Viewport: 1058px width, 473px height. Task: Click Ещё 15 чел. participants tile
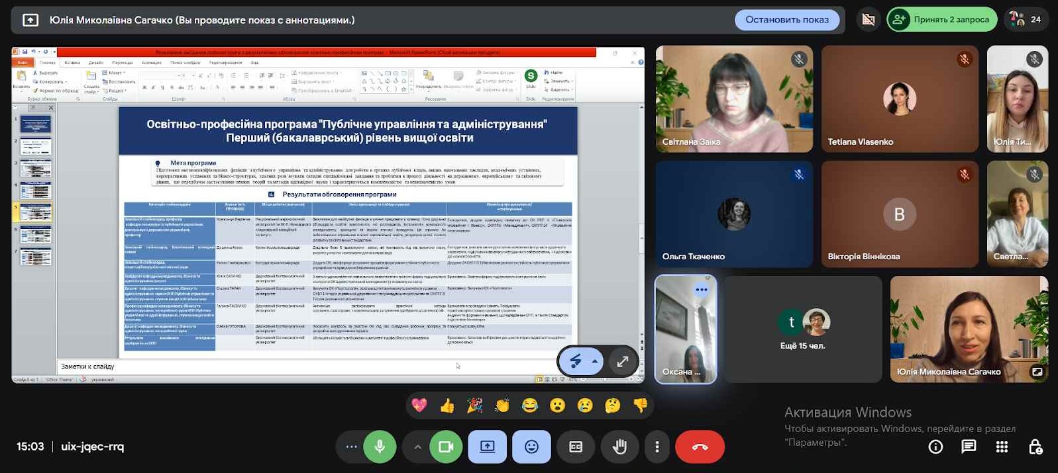(802, 329)
